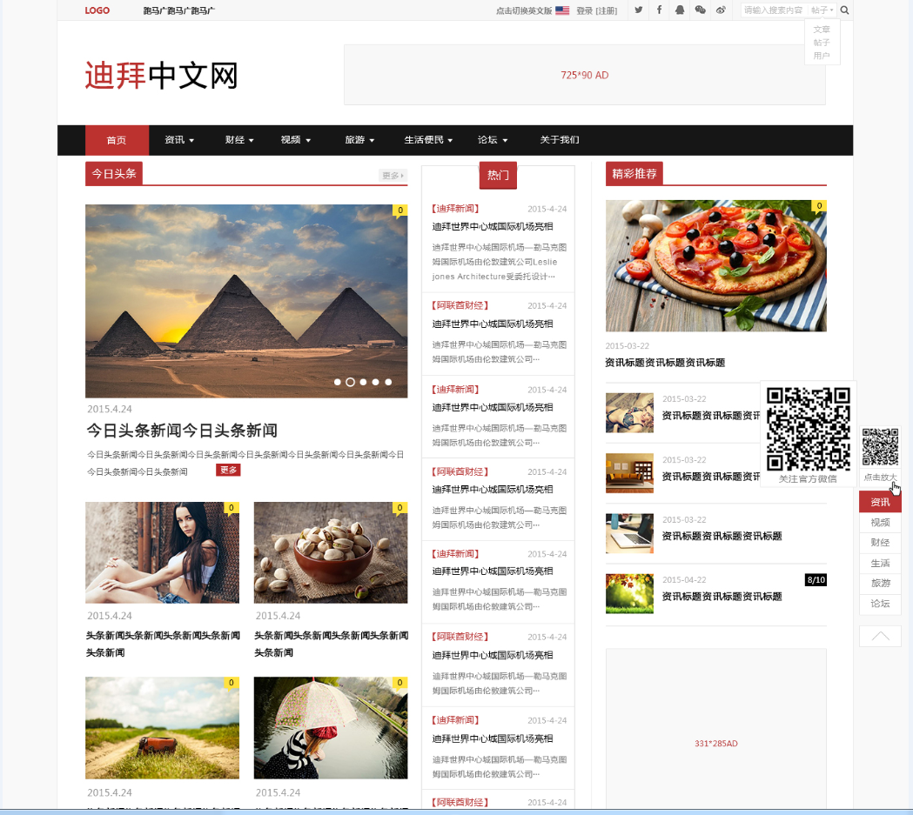
Task: Click the search input field
Action: (x=773, y=10)
